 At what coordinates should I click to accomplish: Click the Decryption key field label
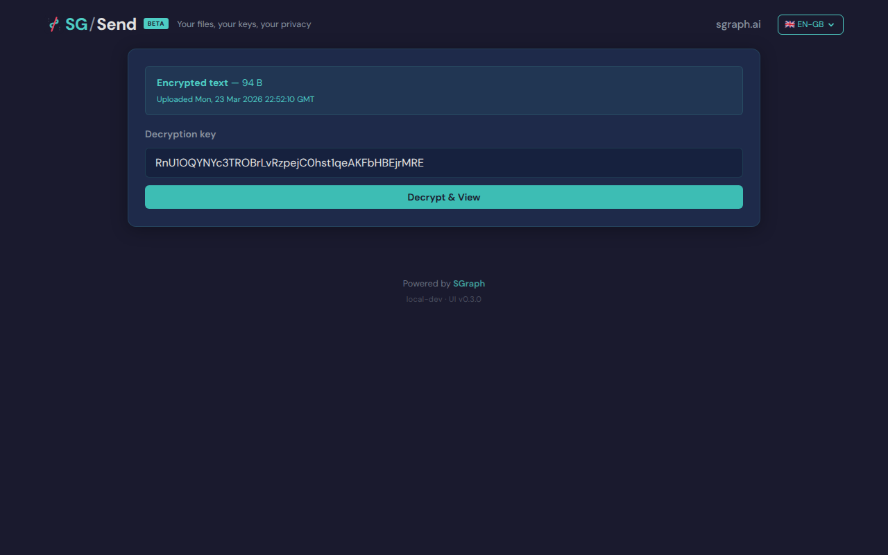coord(180,134)
